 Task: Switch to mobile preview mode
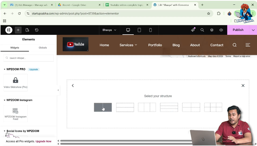[150, 30]
